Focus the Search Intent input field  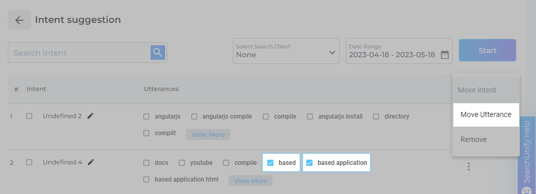[x=79, y=53]
